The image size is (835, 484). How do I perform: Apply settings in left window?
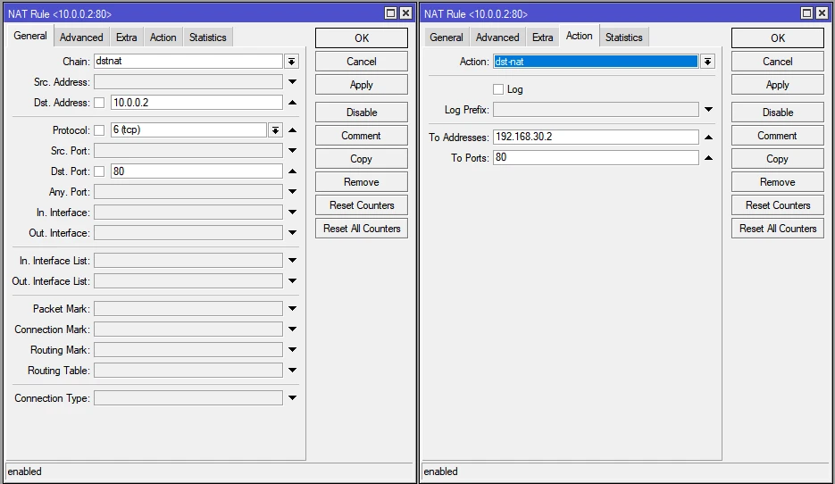(x=362, y=85)
